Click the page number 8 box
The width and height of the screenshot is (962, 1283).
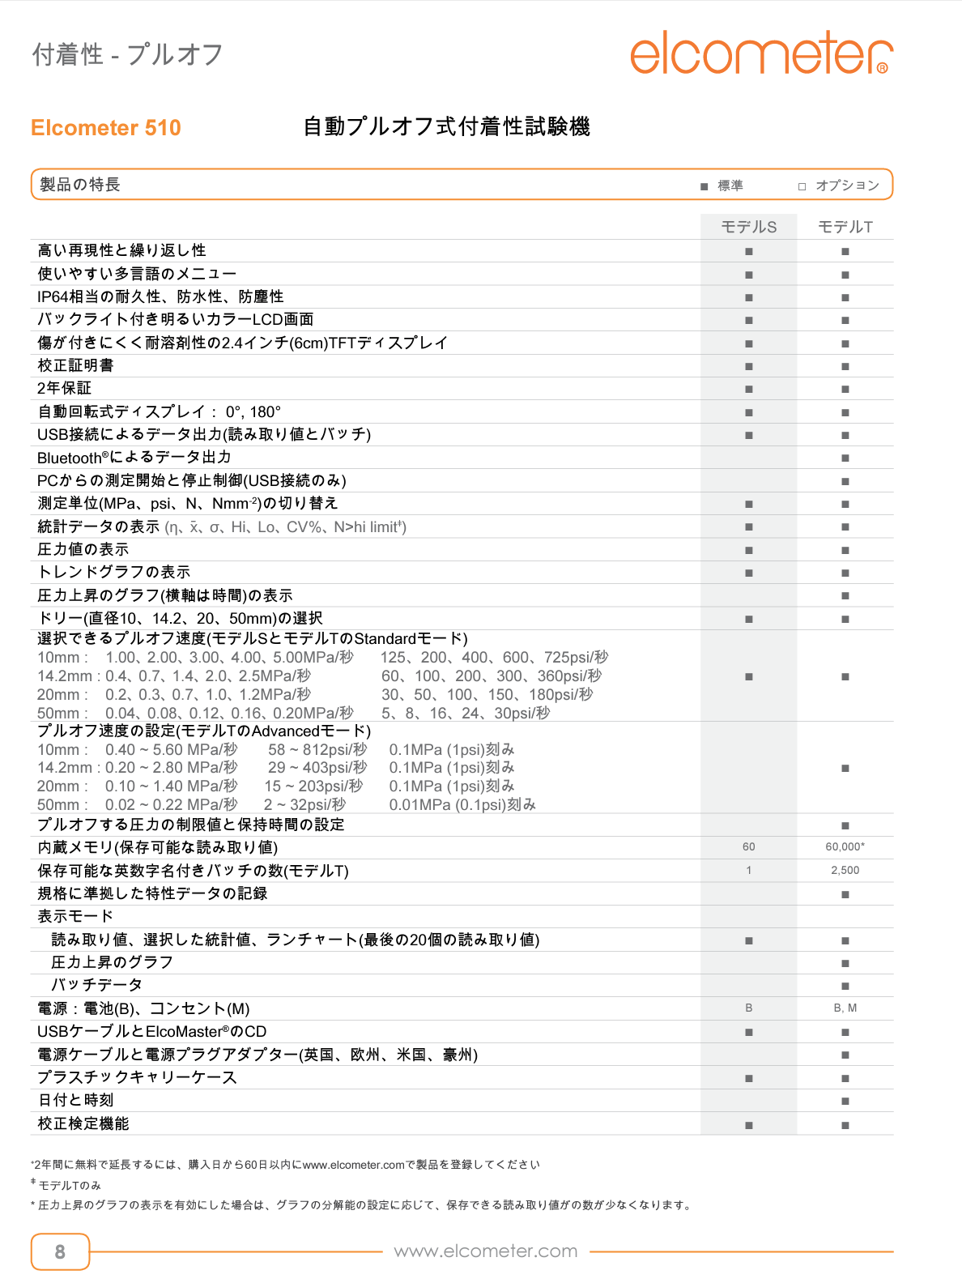click(x=60, y=1251)
